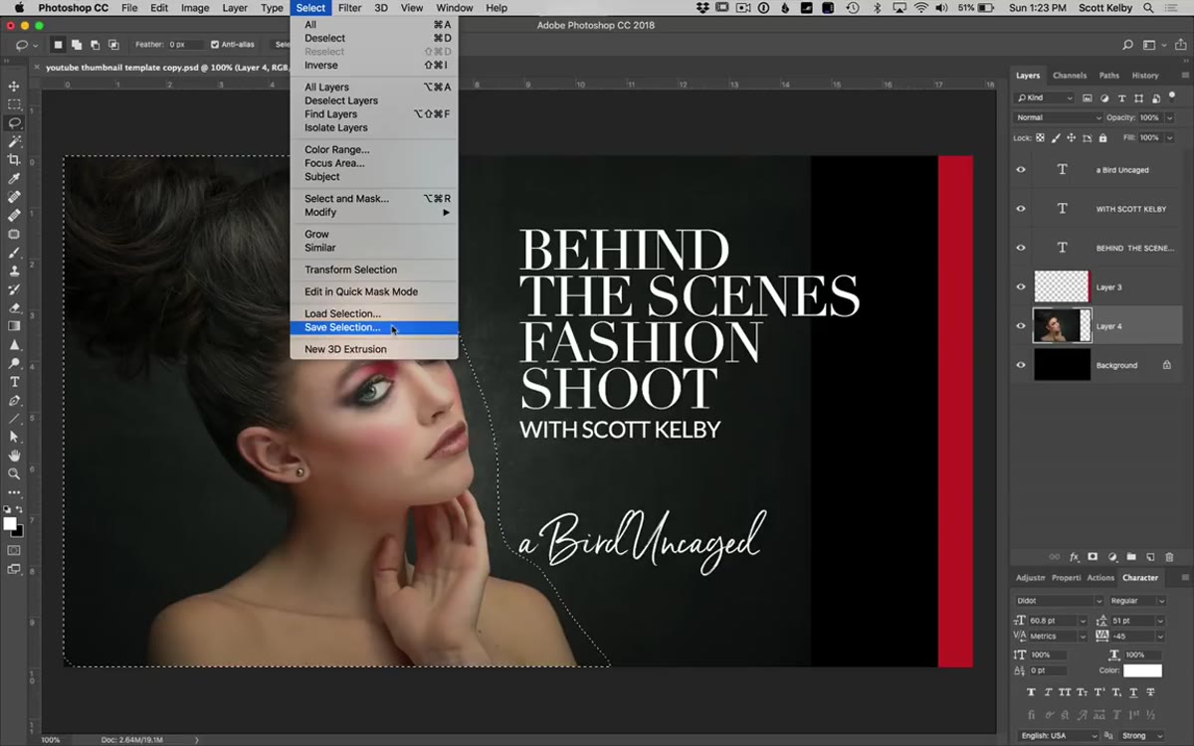
Task: Open the Fill slider dropdown arrow
Action: 1169,138
